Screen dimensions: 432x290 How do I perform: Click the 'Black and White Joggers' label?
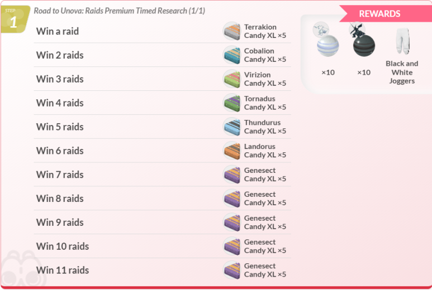click(x=402, y=72)
